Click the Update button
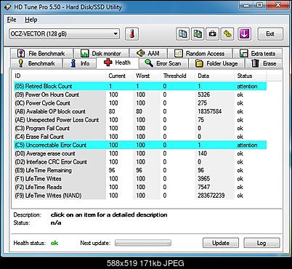 221,243
